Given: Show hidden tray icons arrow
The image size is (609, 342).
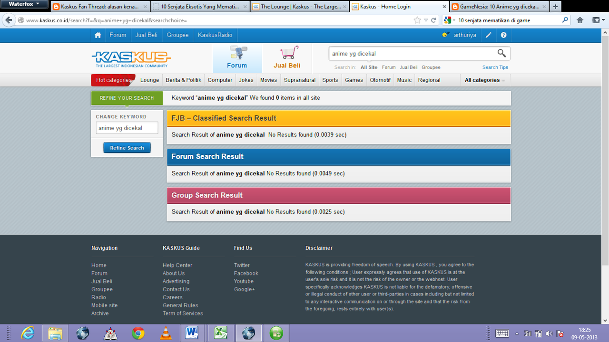Looking at the screenshot, I should click(x=517, y=333).
